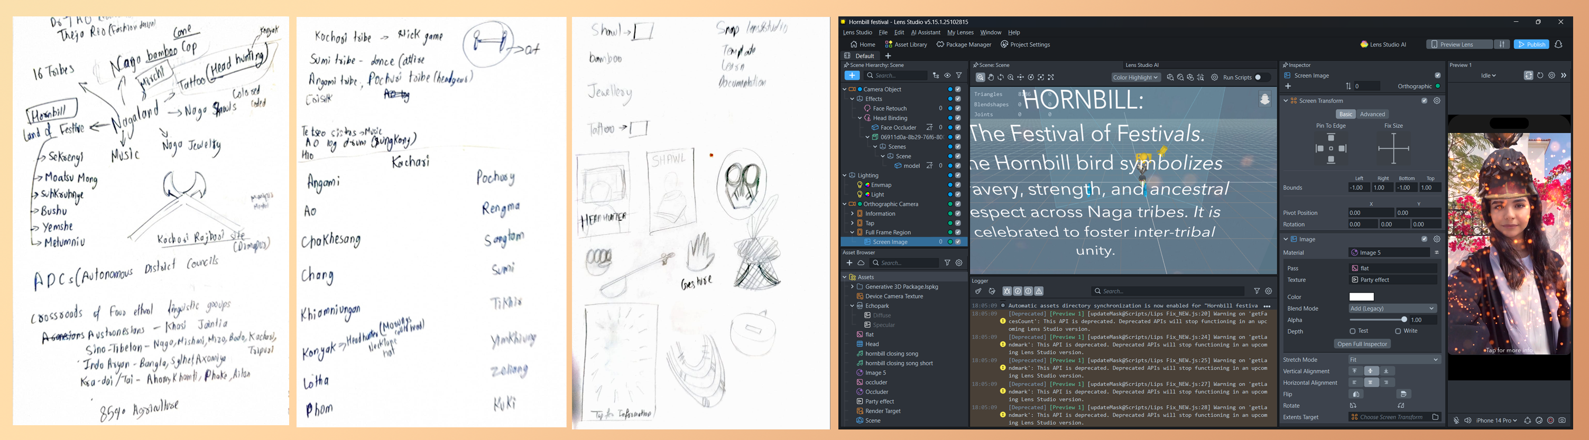Select the zoom magnifier tool in the Scene toolbar
This screenshot has height=440, width=1589.
(1010, 78)
